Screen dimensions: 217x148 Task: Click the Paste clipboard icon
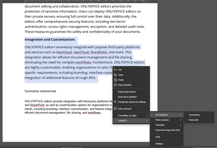(x=115, y=80)
